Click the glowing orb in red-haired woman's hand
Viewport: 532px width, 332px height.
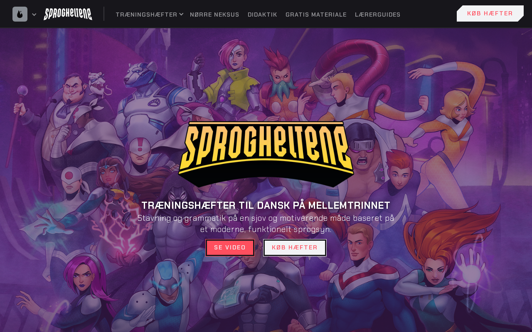[472, 274]
